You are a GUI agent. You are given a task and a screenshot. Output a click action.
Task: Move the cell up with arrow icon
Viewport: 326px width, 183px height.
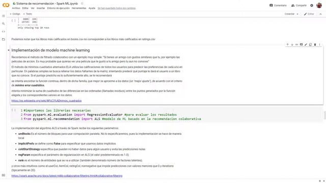[287, 45]
